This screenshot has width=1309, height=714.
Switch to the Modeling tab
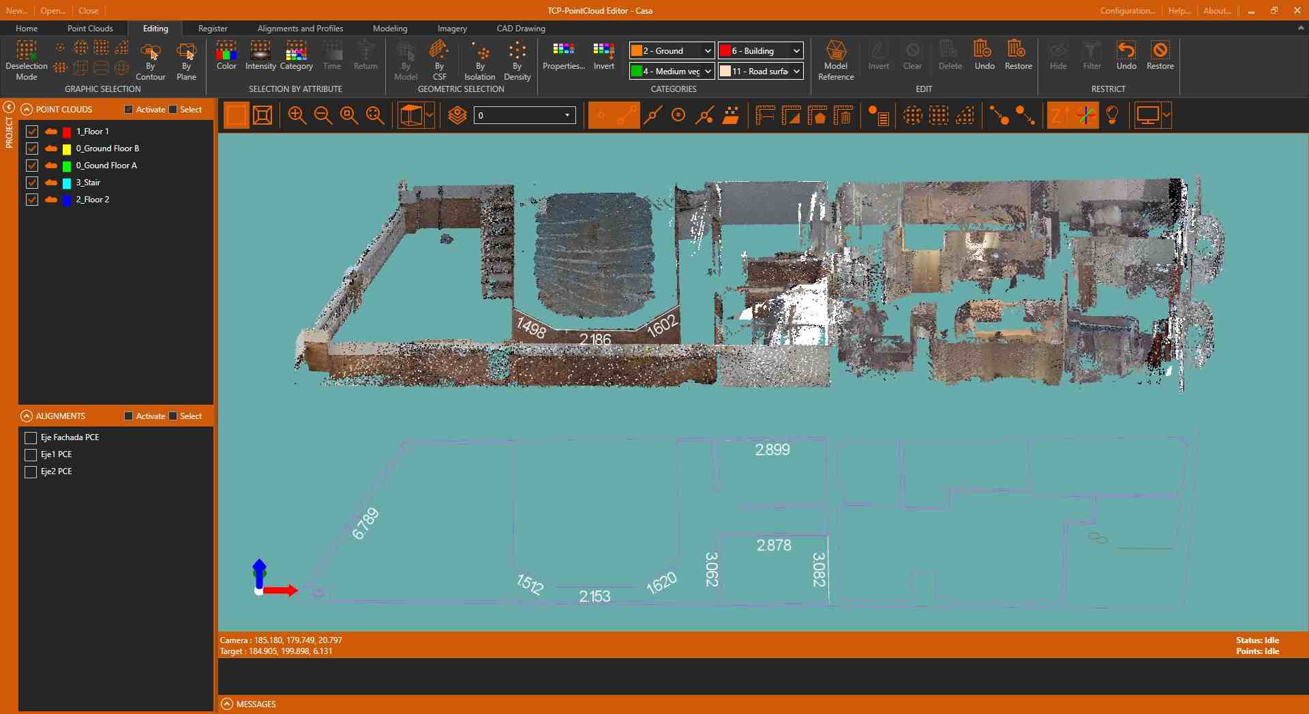tap(390, 29)
